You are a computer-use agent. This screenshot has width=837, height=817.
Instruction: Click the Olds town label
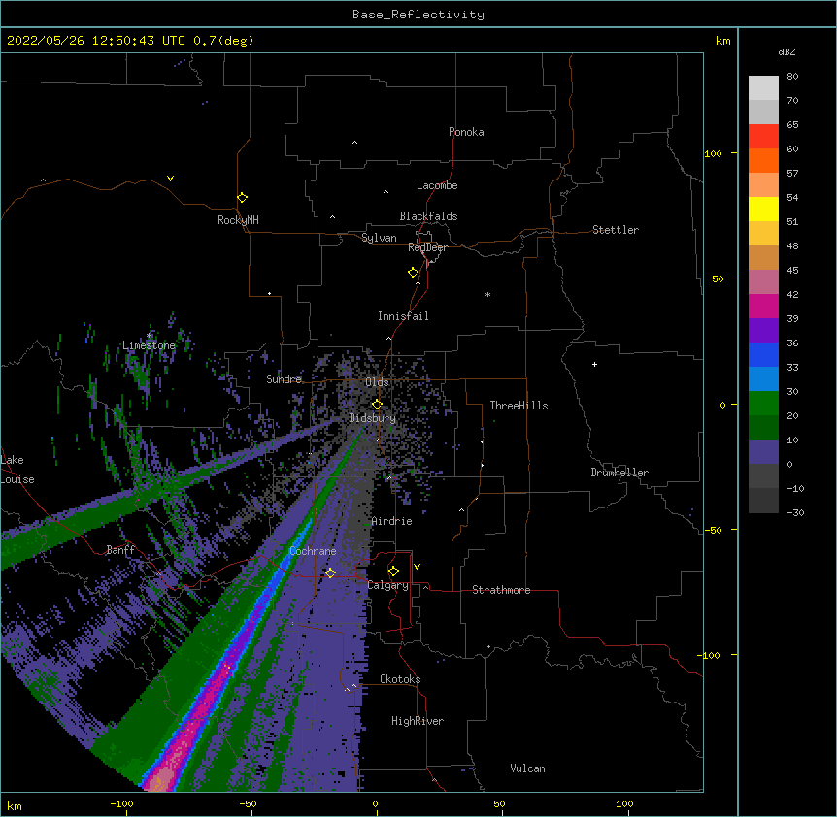point(377,382)
